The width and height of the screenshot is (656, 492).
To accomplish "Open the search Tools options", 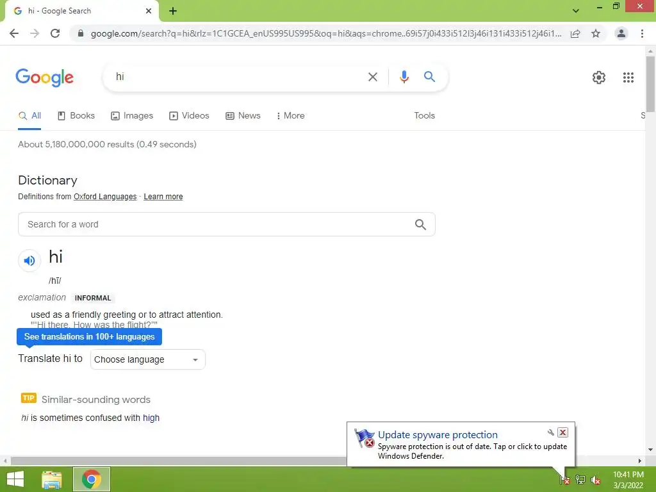I will click(x=424, y=116).
